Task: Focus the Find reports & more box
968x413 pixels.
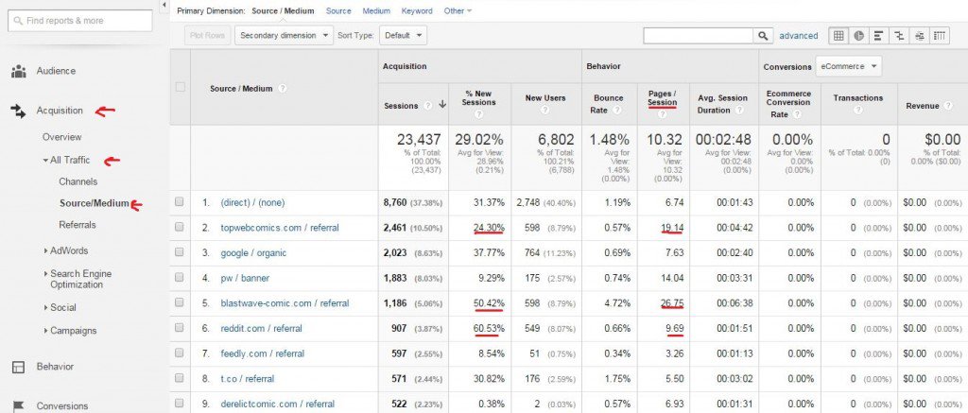Action: pyautogui.click(x=79, y=21)
